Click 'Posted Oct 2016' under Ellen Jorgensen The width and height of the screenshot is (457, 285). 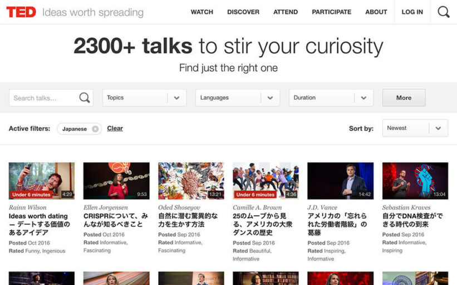(x=104, y=234)
